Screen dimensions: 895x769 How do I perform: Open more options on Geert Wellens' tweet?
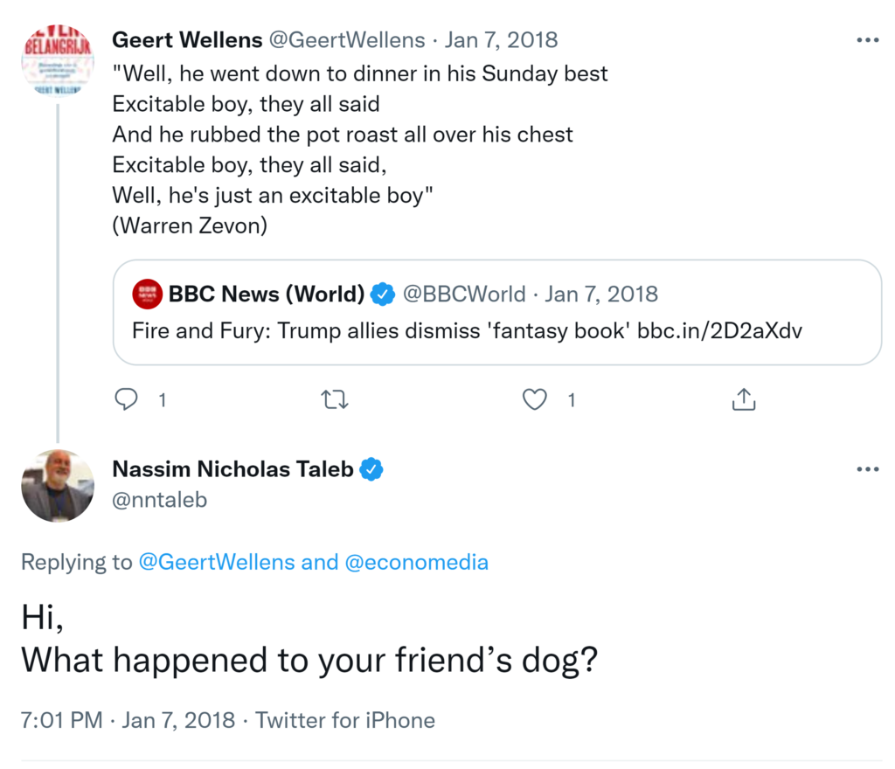pos(867,40)
